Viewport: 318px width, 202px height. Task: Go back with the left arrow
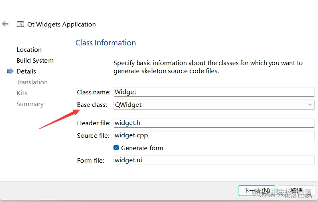tap(6, 24)
